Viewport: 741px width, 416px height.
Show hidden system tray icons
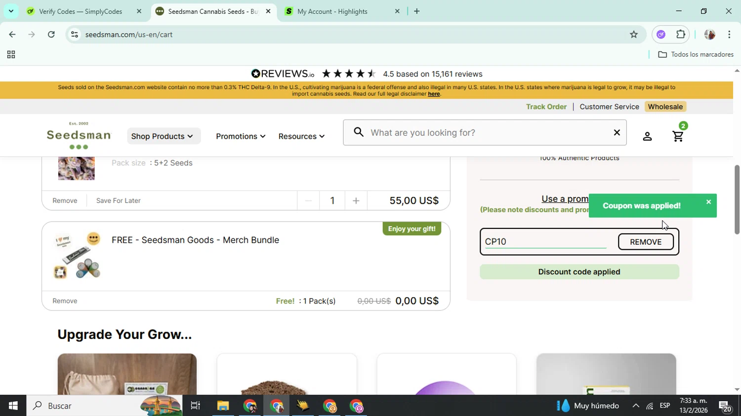pyautogui.click(x=636, y=406)
